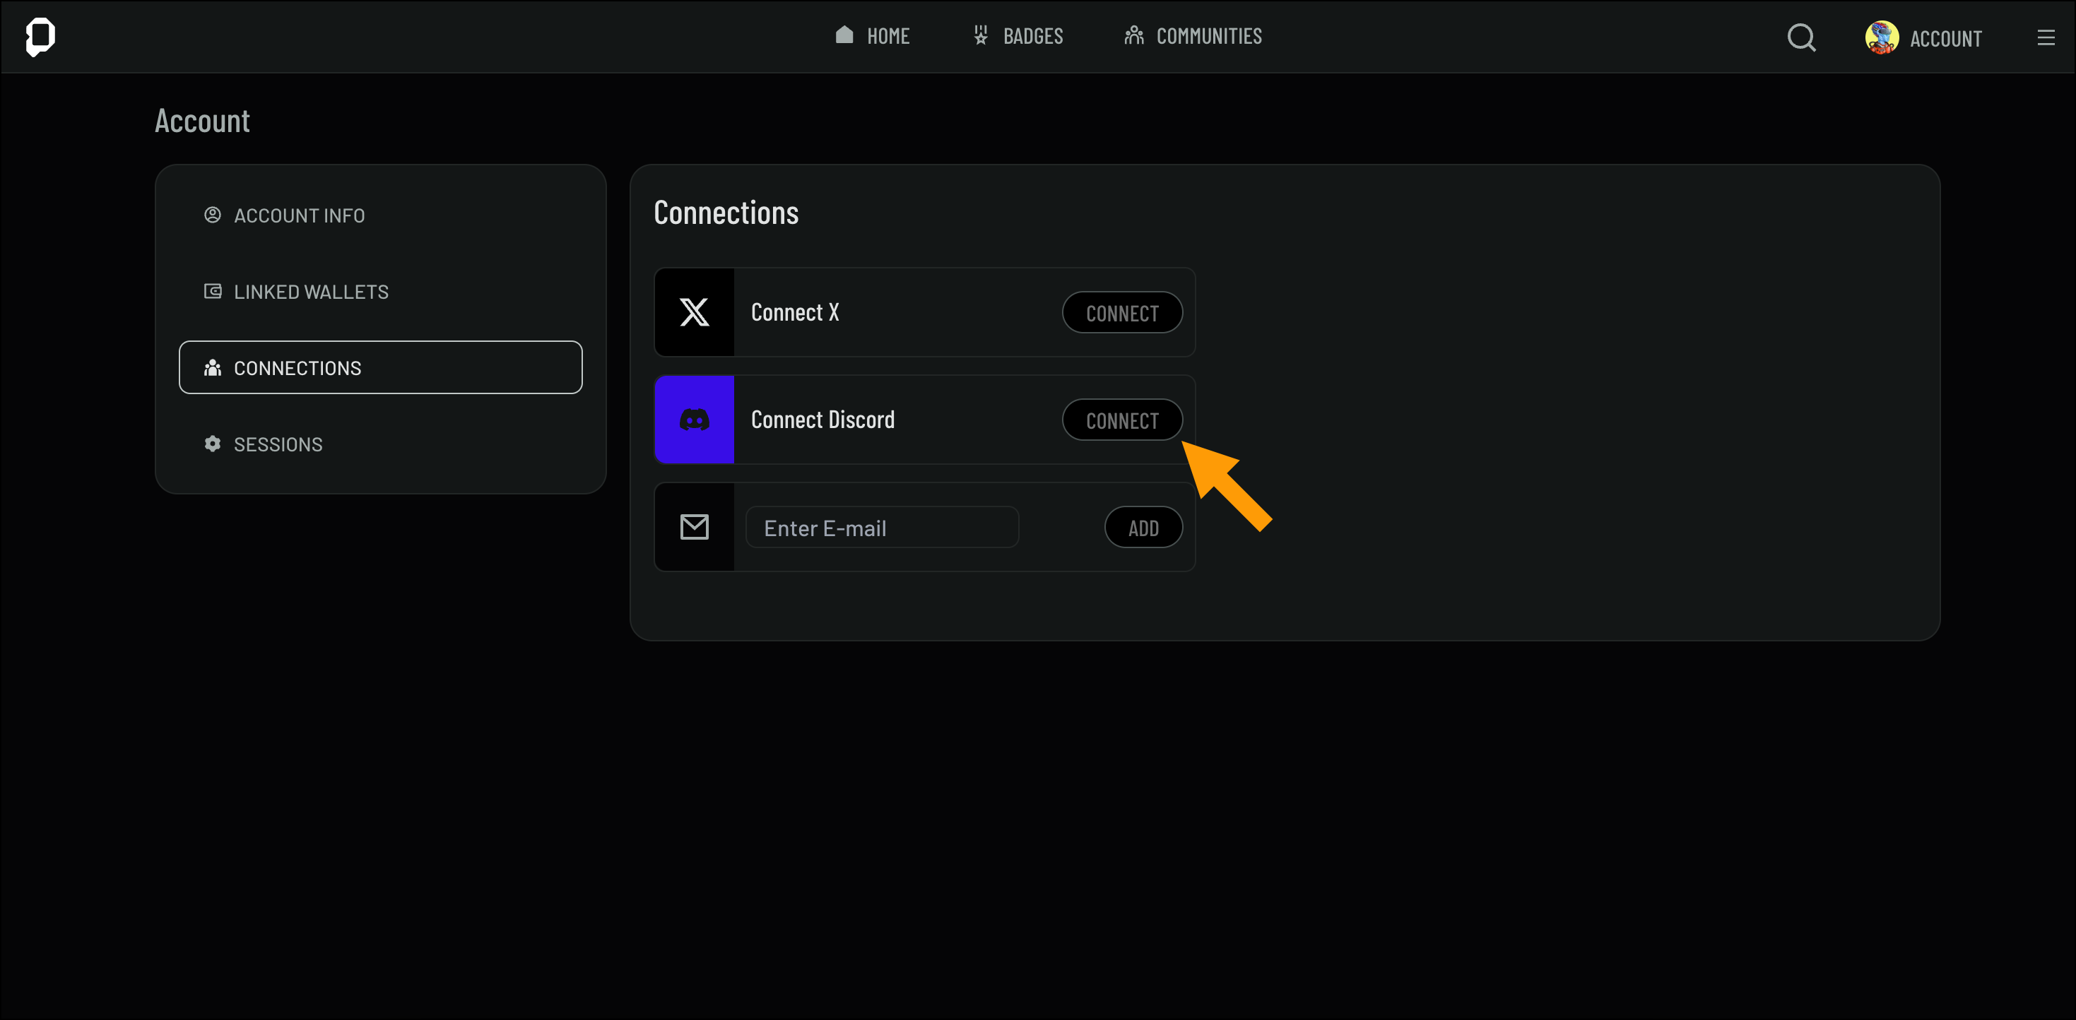Open the hamburger menu icon
Viewport: 2076px width, 1020px height.
tap(2046, 38)
